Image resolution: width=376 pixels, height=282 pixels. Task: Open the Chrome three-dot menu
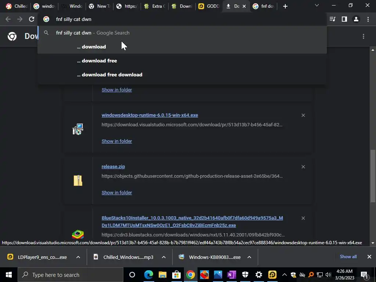pyautogui.click(x=368, y=19)
